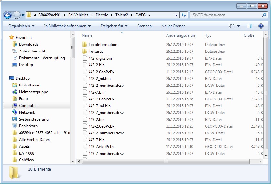Click file icon of 443-7.bin
The image size is (271, 184).
(85, 140)
